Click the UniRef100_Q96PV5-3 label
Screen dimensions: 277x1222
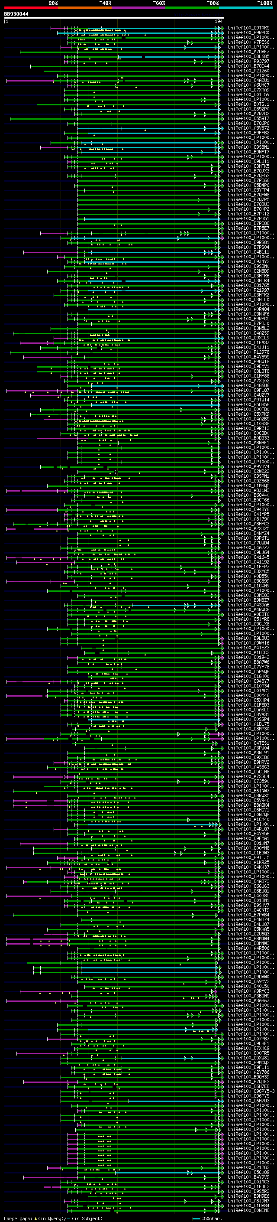pos(251,1091)
